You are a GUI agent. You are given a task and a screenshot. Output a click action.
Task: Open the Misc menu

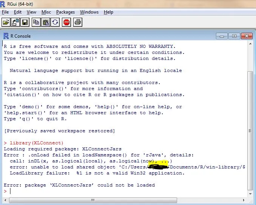(x=46, y=12)
